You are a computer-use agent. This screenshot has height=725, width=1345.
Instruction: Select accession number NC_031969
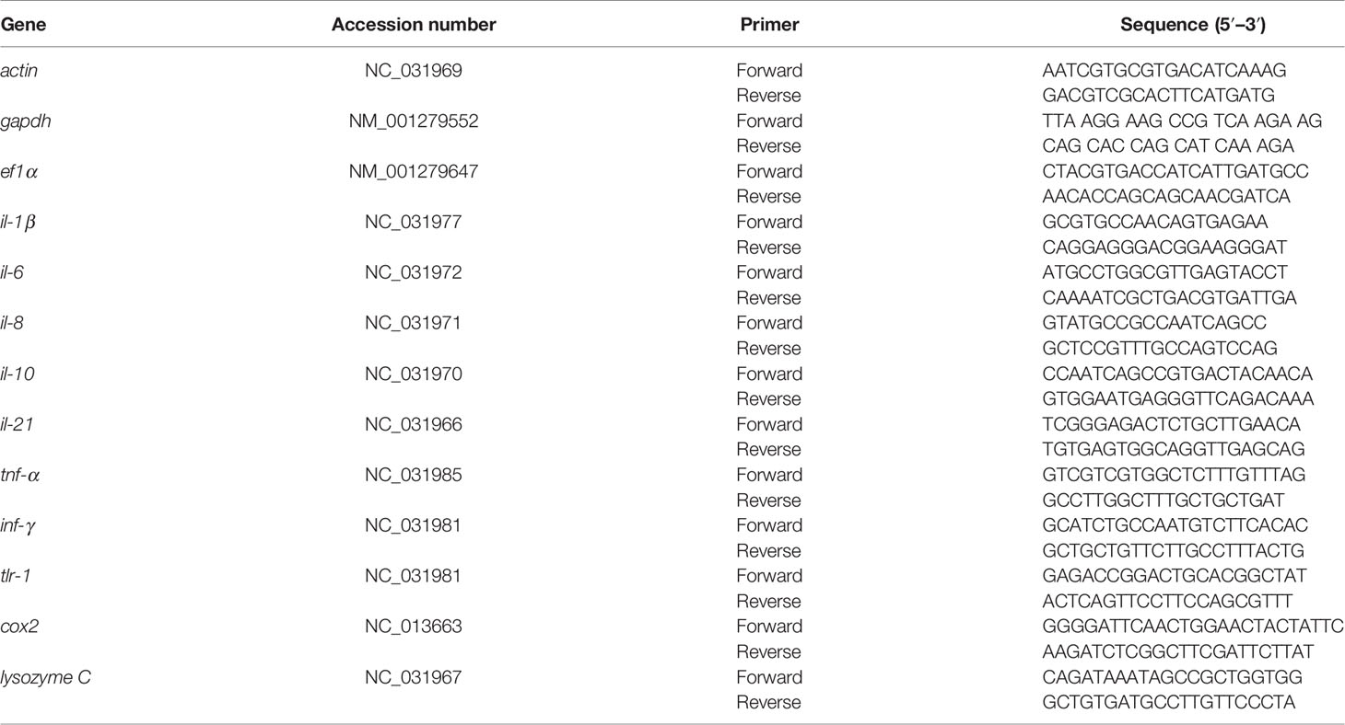[x=414, y=70]
